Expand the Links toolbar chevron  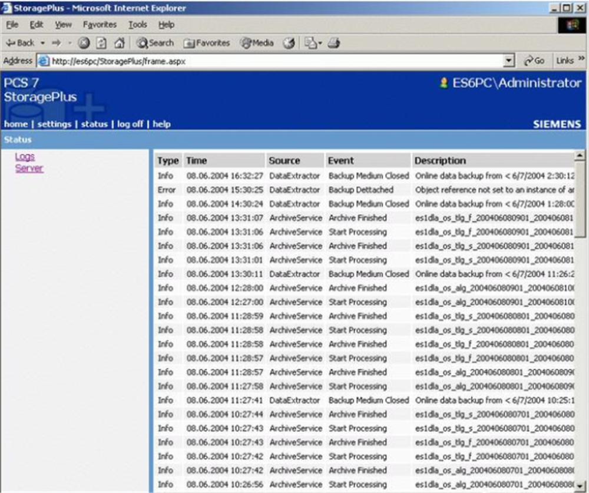(581, 59)
